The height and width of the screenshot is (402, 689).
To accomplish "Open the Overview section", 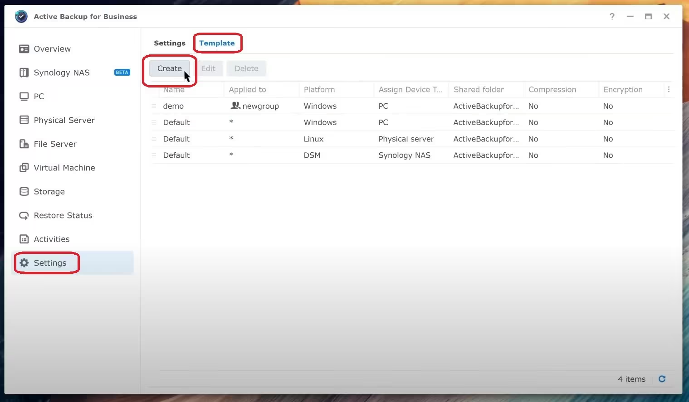I will tap(52, 49).
